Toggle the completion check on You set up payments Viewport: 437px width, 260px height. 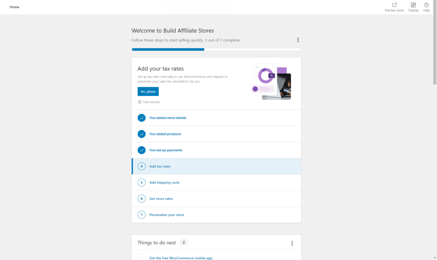point(141,150)
